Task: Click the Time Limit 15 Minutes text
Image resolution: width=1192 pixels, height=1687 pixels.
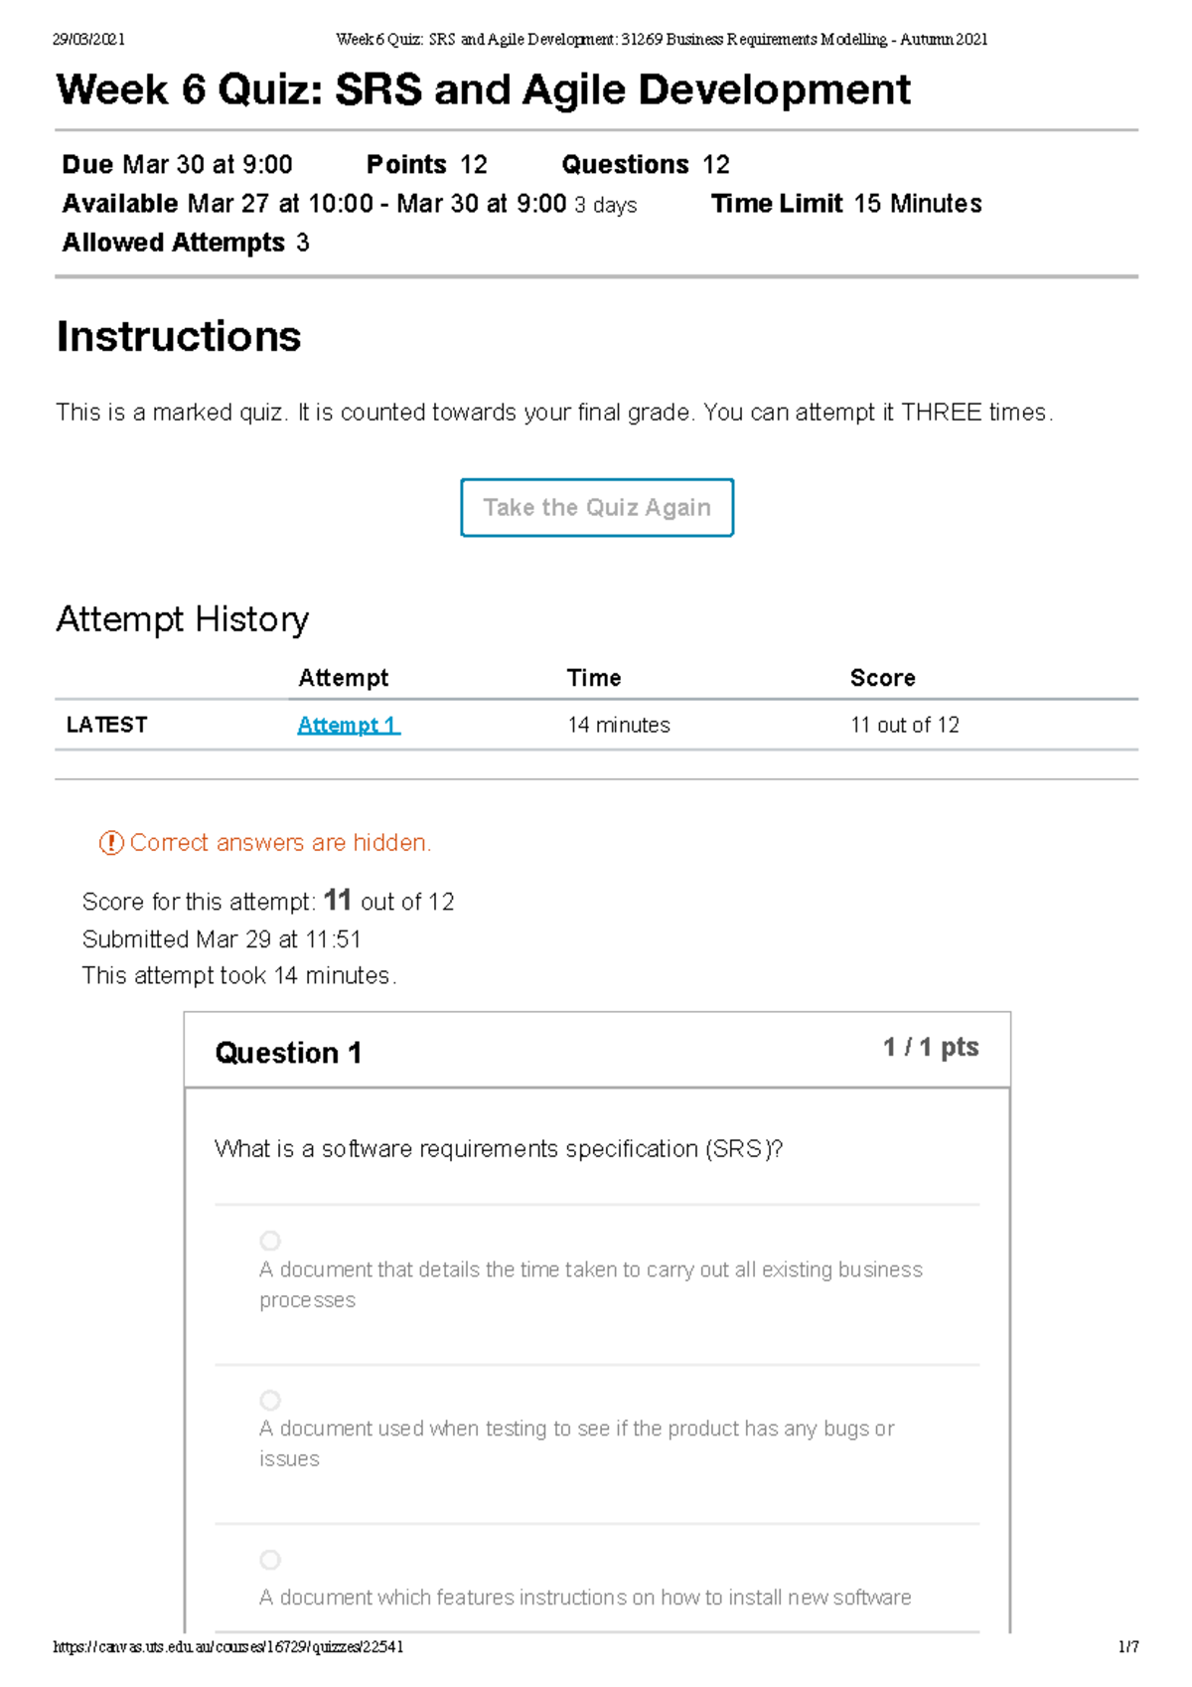Action: [x=846, y=203]
